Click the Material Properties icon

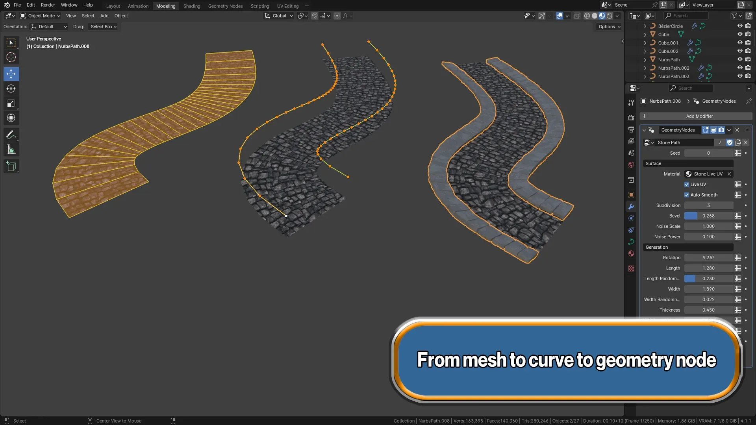(x=632, y=253)
